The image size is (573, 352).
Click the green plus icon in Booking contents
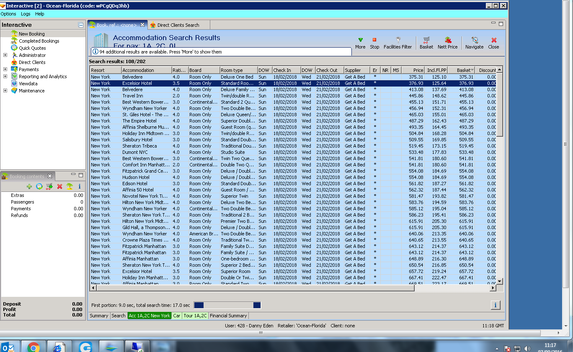29,186
